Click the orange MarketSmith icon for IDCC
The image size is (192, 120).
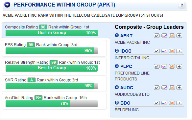point(172,51)
